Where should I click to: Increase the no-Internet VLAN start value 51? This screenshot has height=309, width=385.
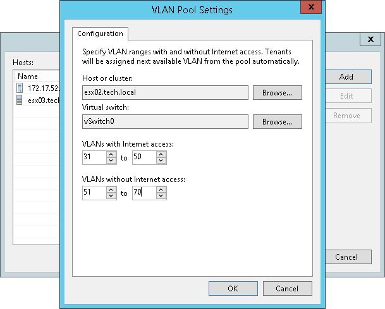[x=111, y=190]
